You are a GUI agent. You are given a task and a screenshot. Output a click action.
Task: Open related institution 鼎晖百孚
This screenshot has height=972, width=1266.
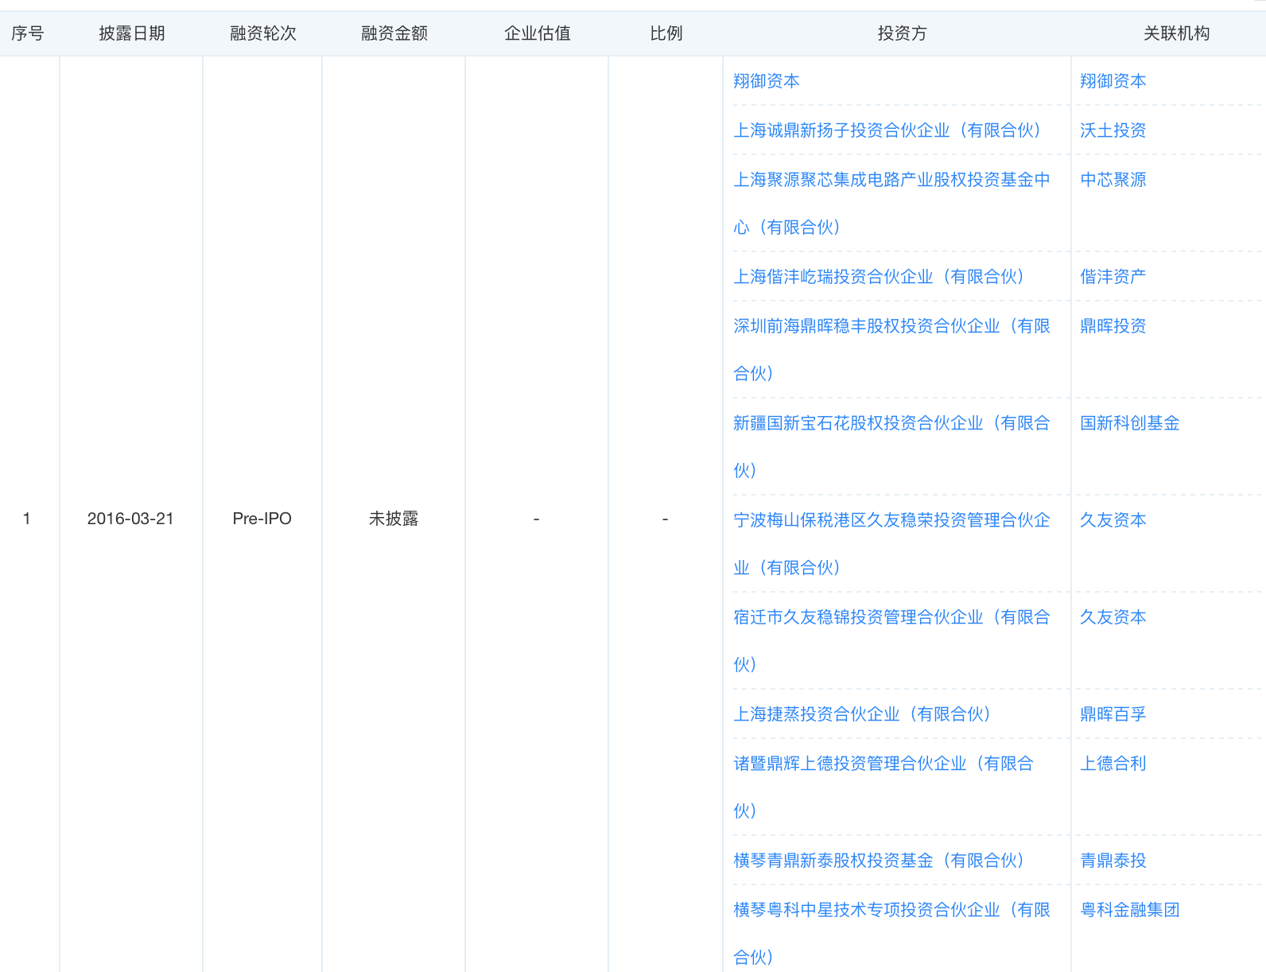(x=1113, y=714)
